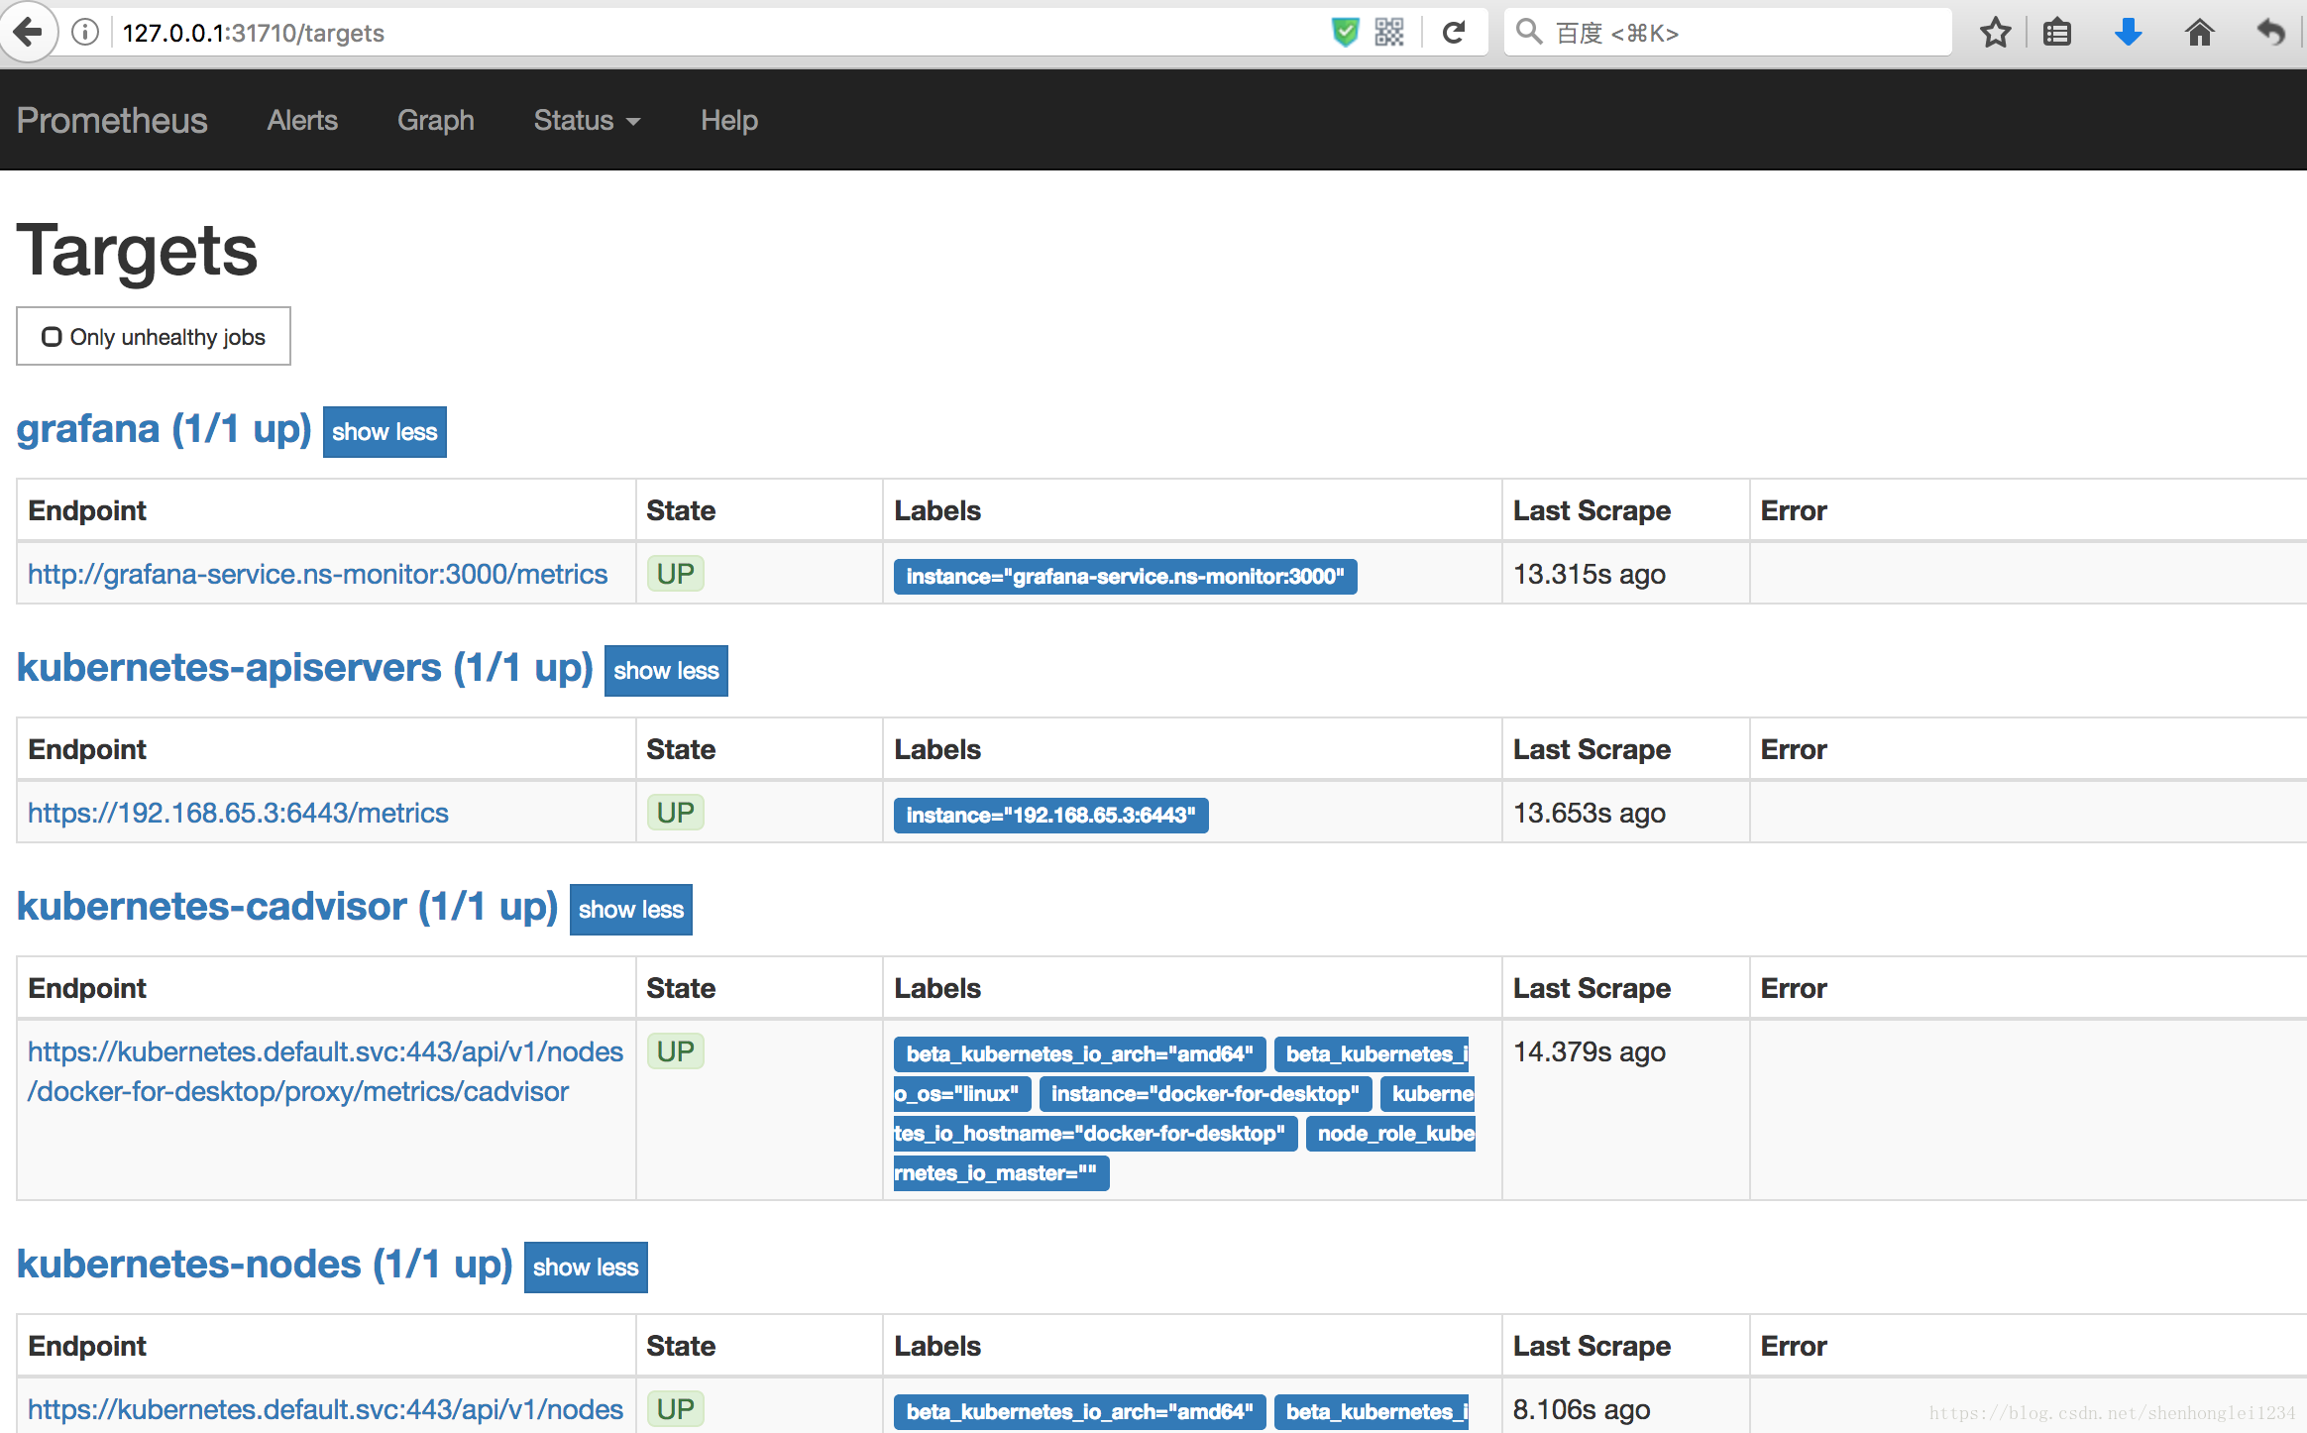
Task: Open the Status dropdown menu
Action: [x=587, y=120]
